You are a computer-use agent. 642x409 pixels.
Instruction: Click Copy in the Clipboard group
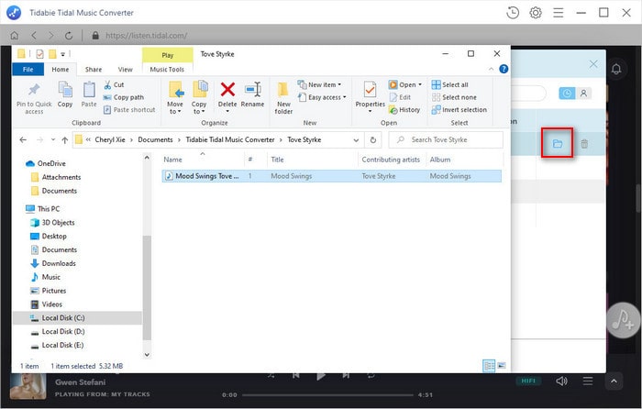pos(65,94)
